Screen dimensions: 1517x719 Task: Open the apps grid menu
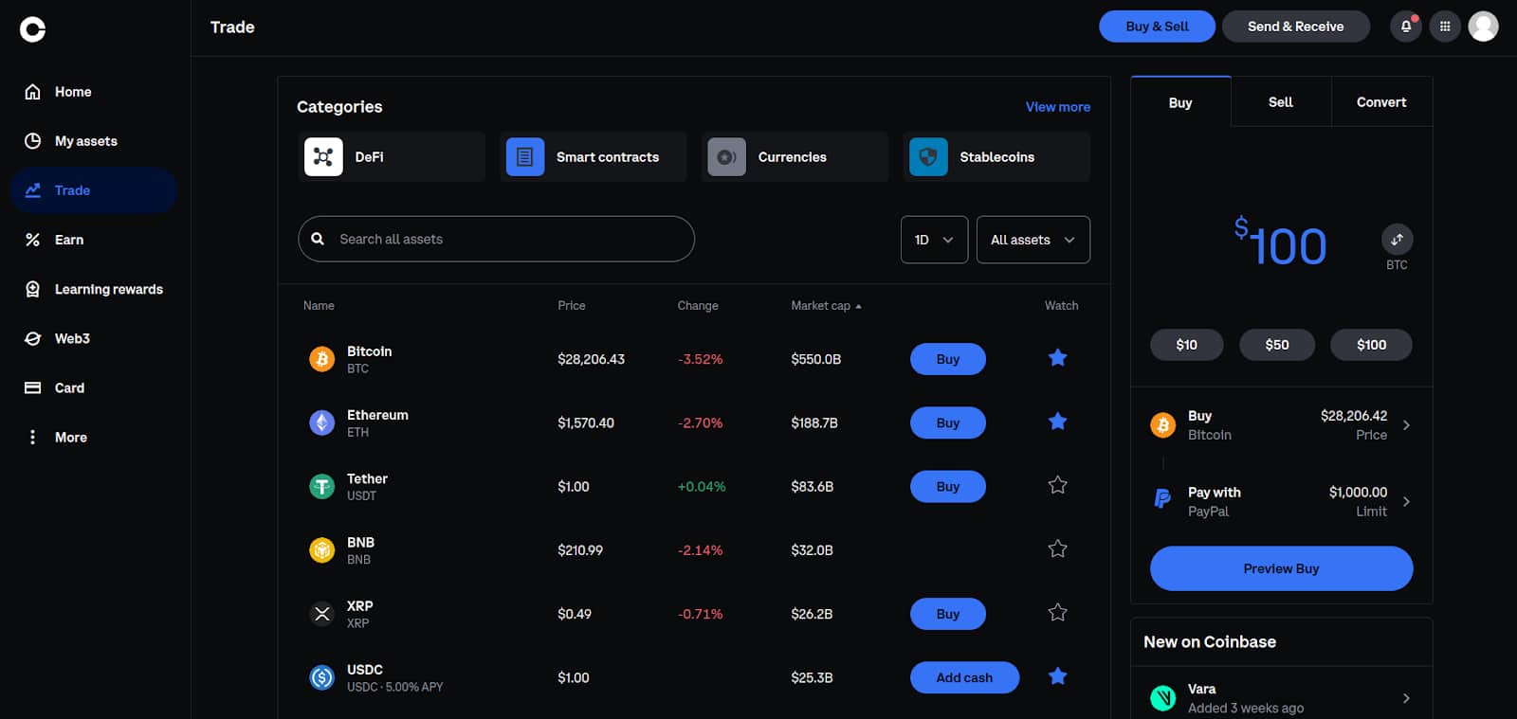[1445, 27]
